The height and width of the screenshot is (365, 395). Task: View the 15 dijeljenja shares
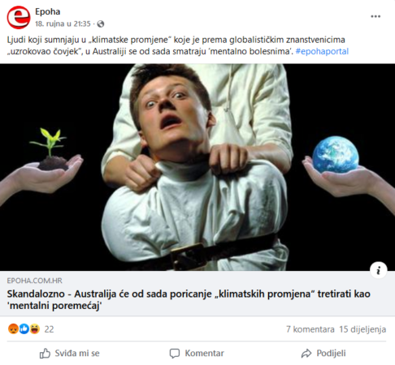point(362,329)
